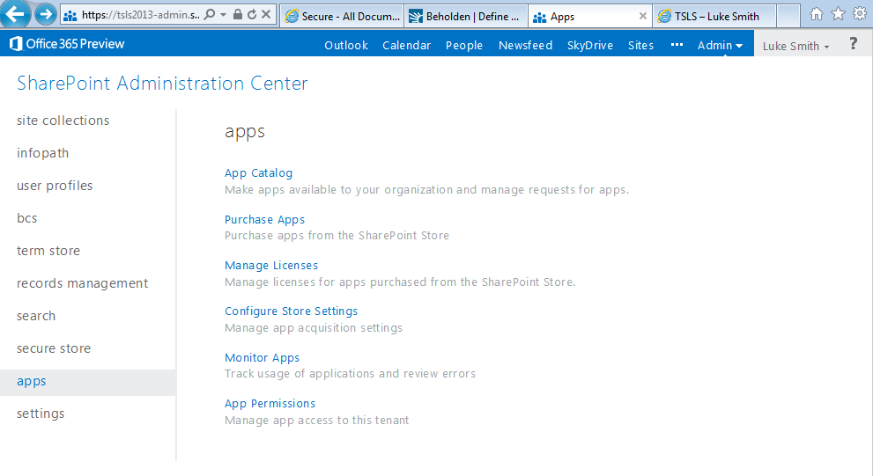
Task: Switch to the TSLS – Luke Smith tab
Action: click(x=715, y=16)
